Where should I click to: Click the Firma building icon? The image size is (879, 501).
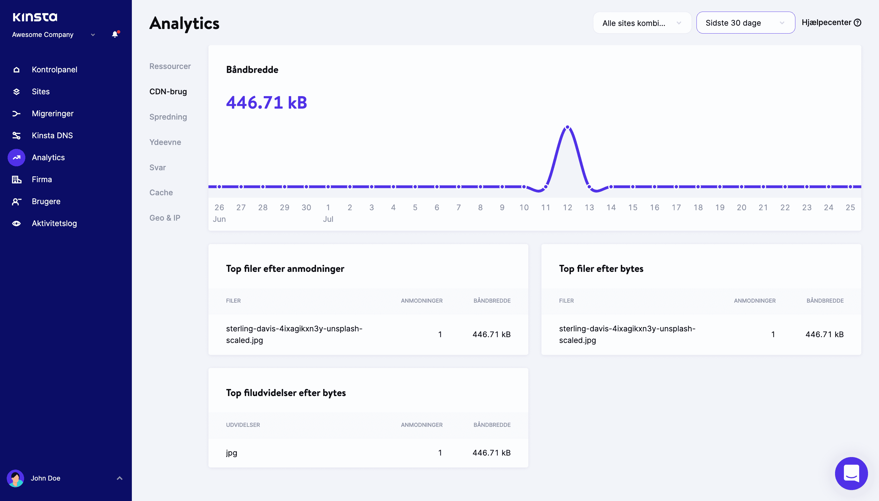(16, 179)
